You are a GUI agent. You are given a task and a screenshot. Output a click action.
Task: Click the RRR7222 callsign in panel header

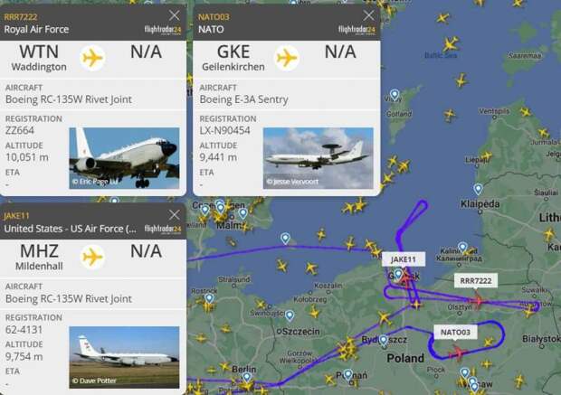click(21, 17)
